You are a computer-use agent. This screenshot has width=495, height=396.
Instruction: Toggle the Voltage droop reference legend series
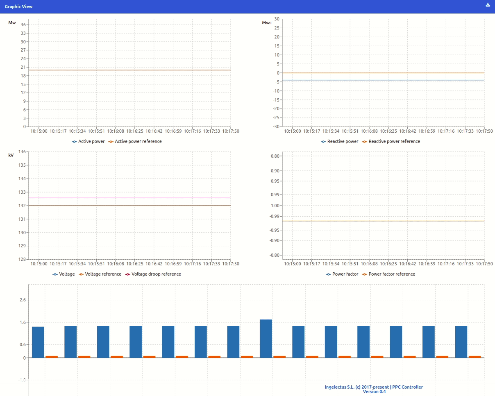(153, 274)
